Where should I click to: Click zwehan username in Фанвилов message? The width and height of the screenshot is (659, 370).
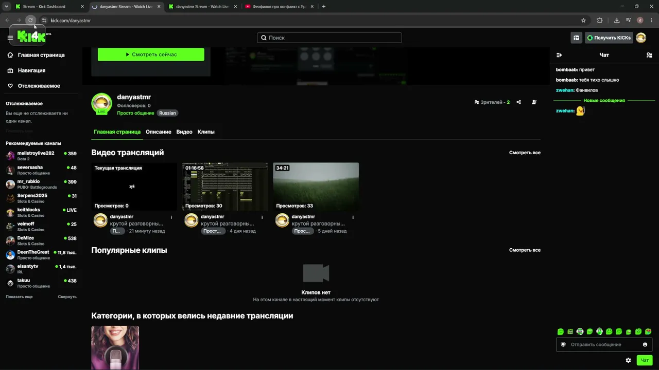coord(565,90)
